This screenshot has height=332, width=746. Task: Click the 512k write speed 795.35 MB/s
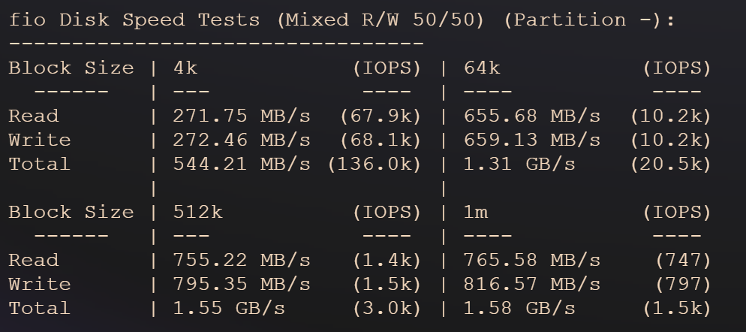point(242,285)
